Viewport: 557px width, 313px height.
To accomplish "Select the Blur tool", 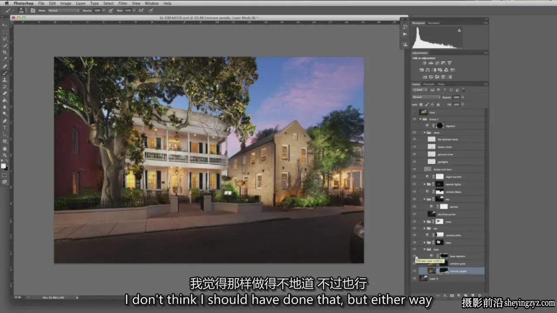I will tap(5, 107).
